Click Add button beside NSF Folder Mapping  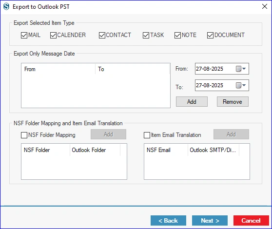pos(108,134)
